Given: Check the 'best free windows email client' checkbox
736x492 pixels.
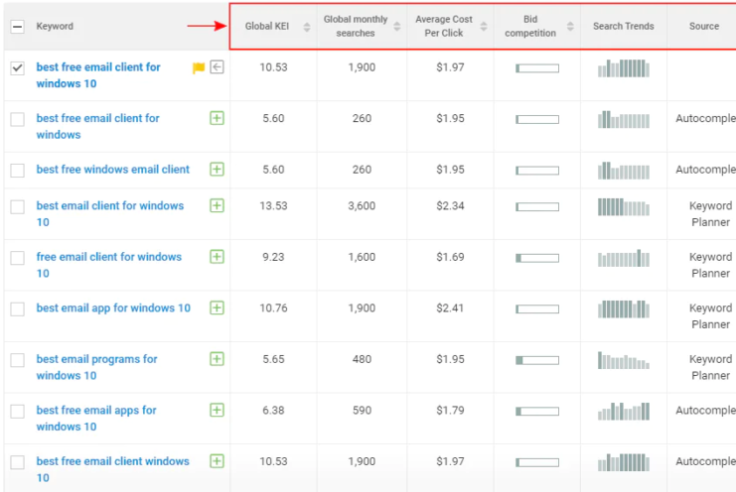Looking at the screenshot, I should [x=17, y=171].
